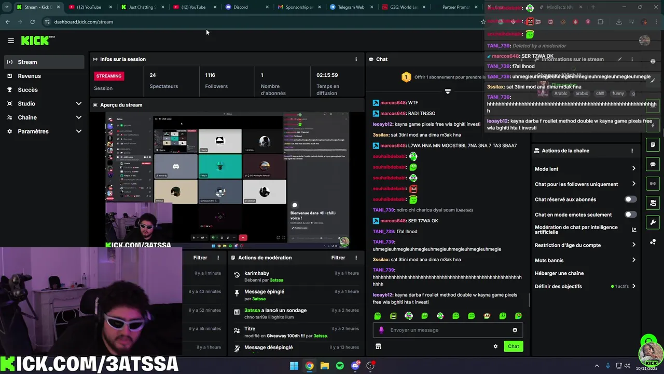Switch to the Telegram Web browser tab

pos(350,7)
